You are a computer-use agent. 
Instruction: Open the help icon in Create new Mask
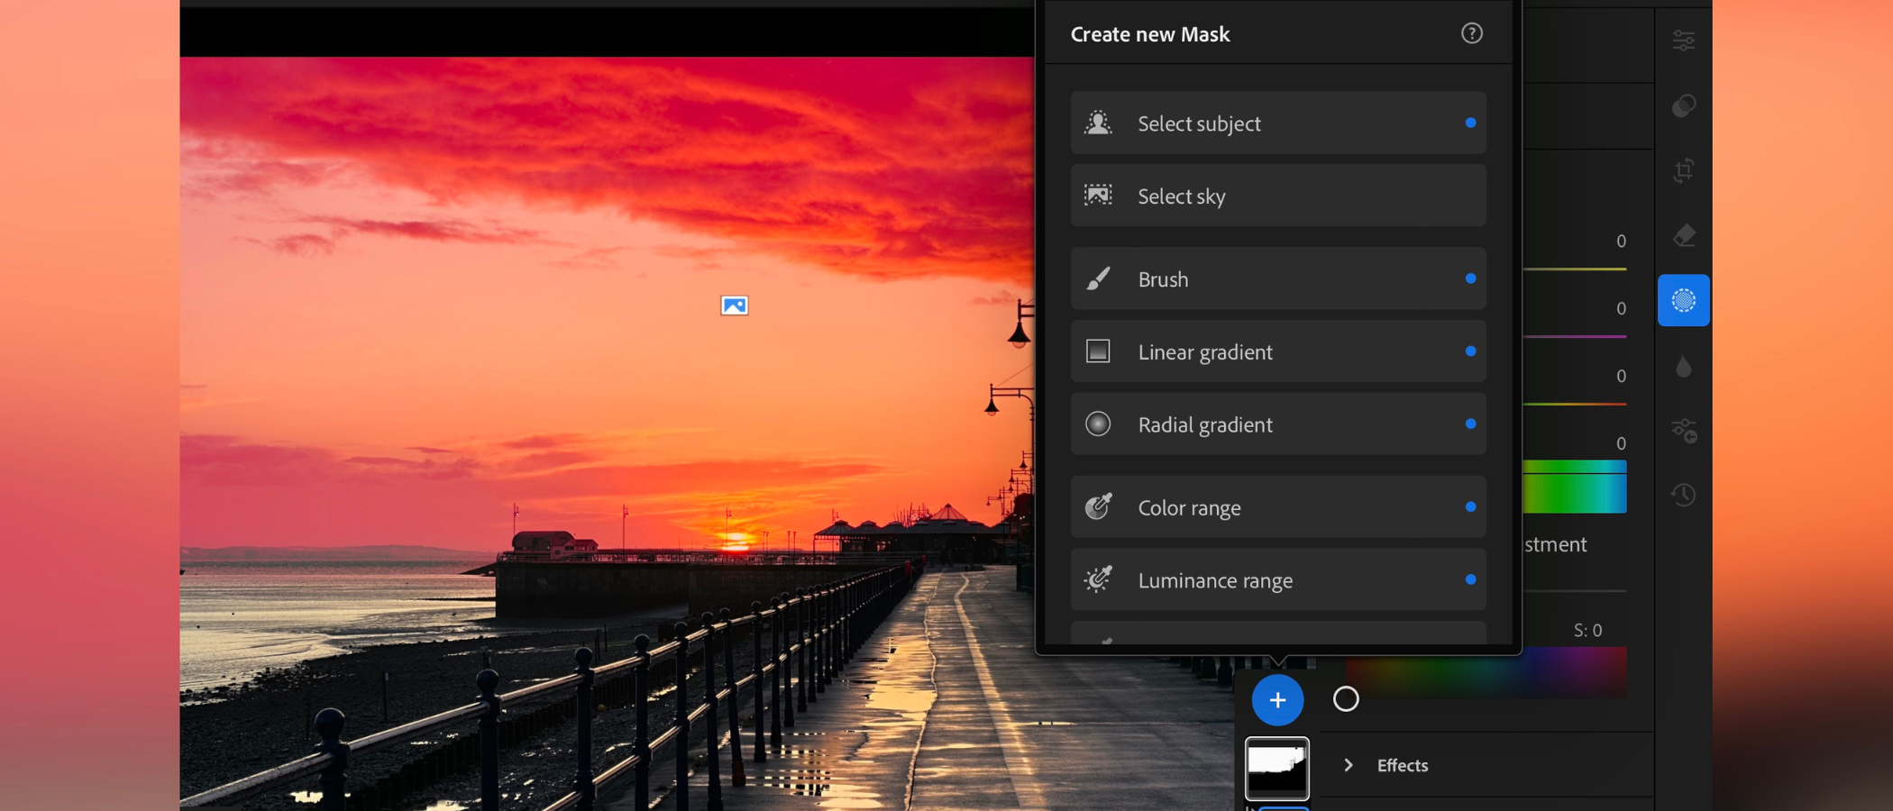point(1471,33)
